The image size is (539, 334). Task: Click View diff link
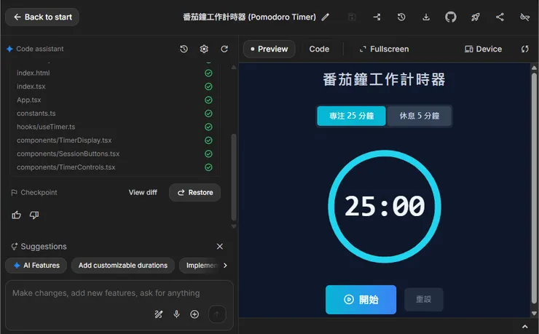tap(143, 193)
